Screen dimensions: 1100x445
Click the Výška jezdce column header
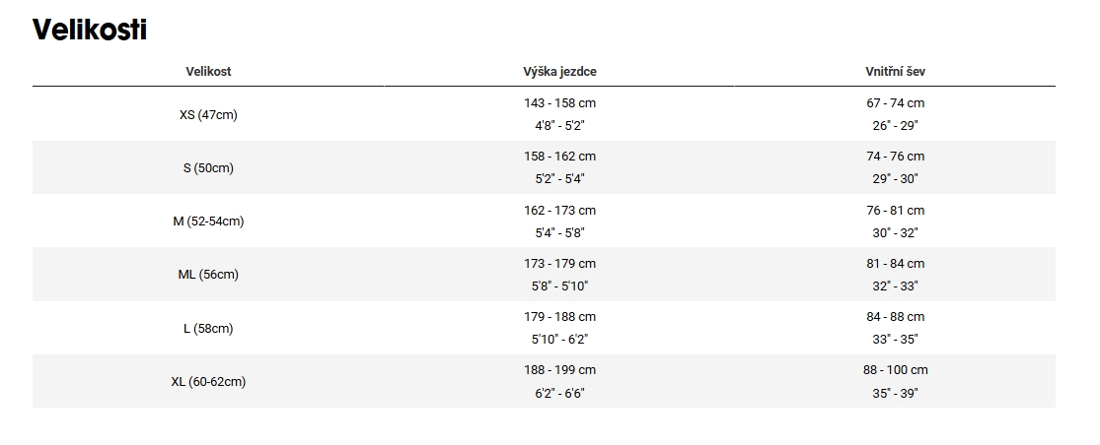pyautogui.click(x=559, y=71)
